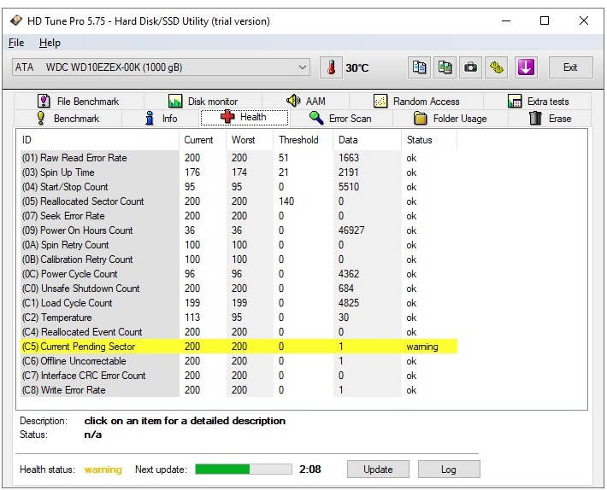The width and height of the screenshot is (607, 490).
Task: Sort by the ID column header
Action: coord(97,140)
